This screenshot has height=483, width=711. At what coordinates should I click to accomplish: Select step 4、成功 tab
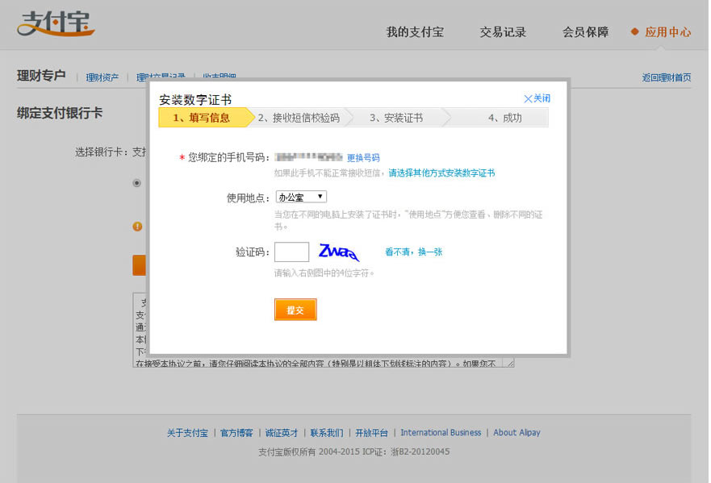[x=500, y=118]
